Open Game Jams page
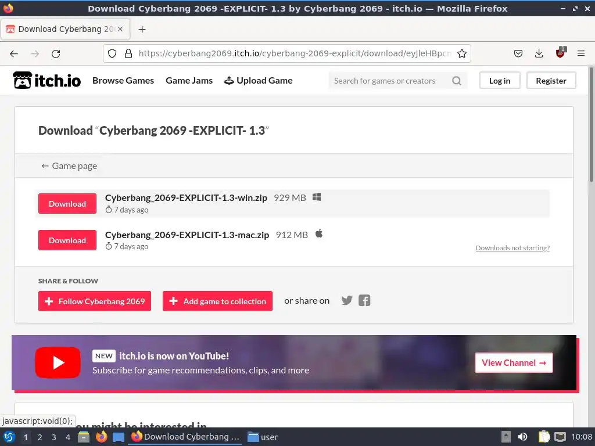The height and width of the screenshot is (446, 595). (x=189, y=80)
